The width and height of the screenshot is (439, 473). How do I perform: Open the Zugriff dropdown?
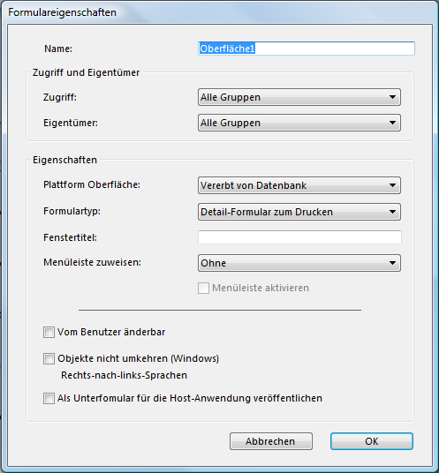[x=299, y=97]
